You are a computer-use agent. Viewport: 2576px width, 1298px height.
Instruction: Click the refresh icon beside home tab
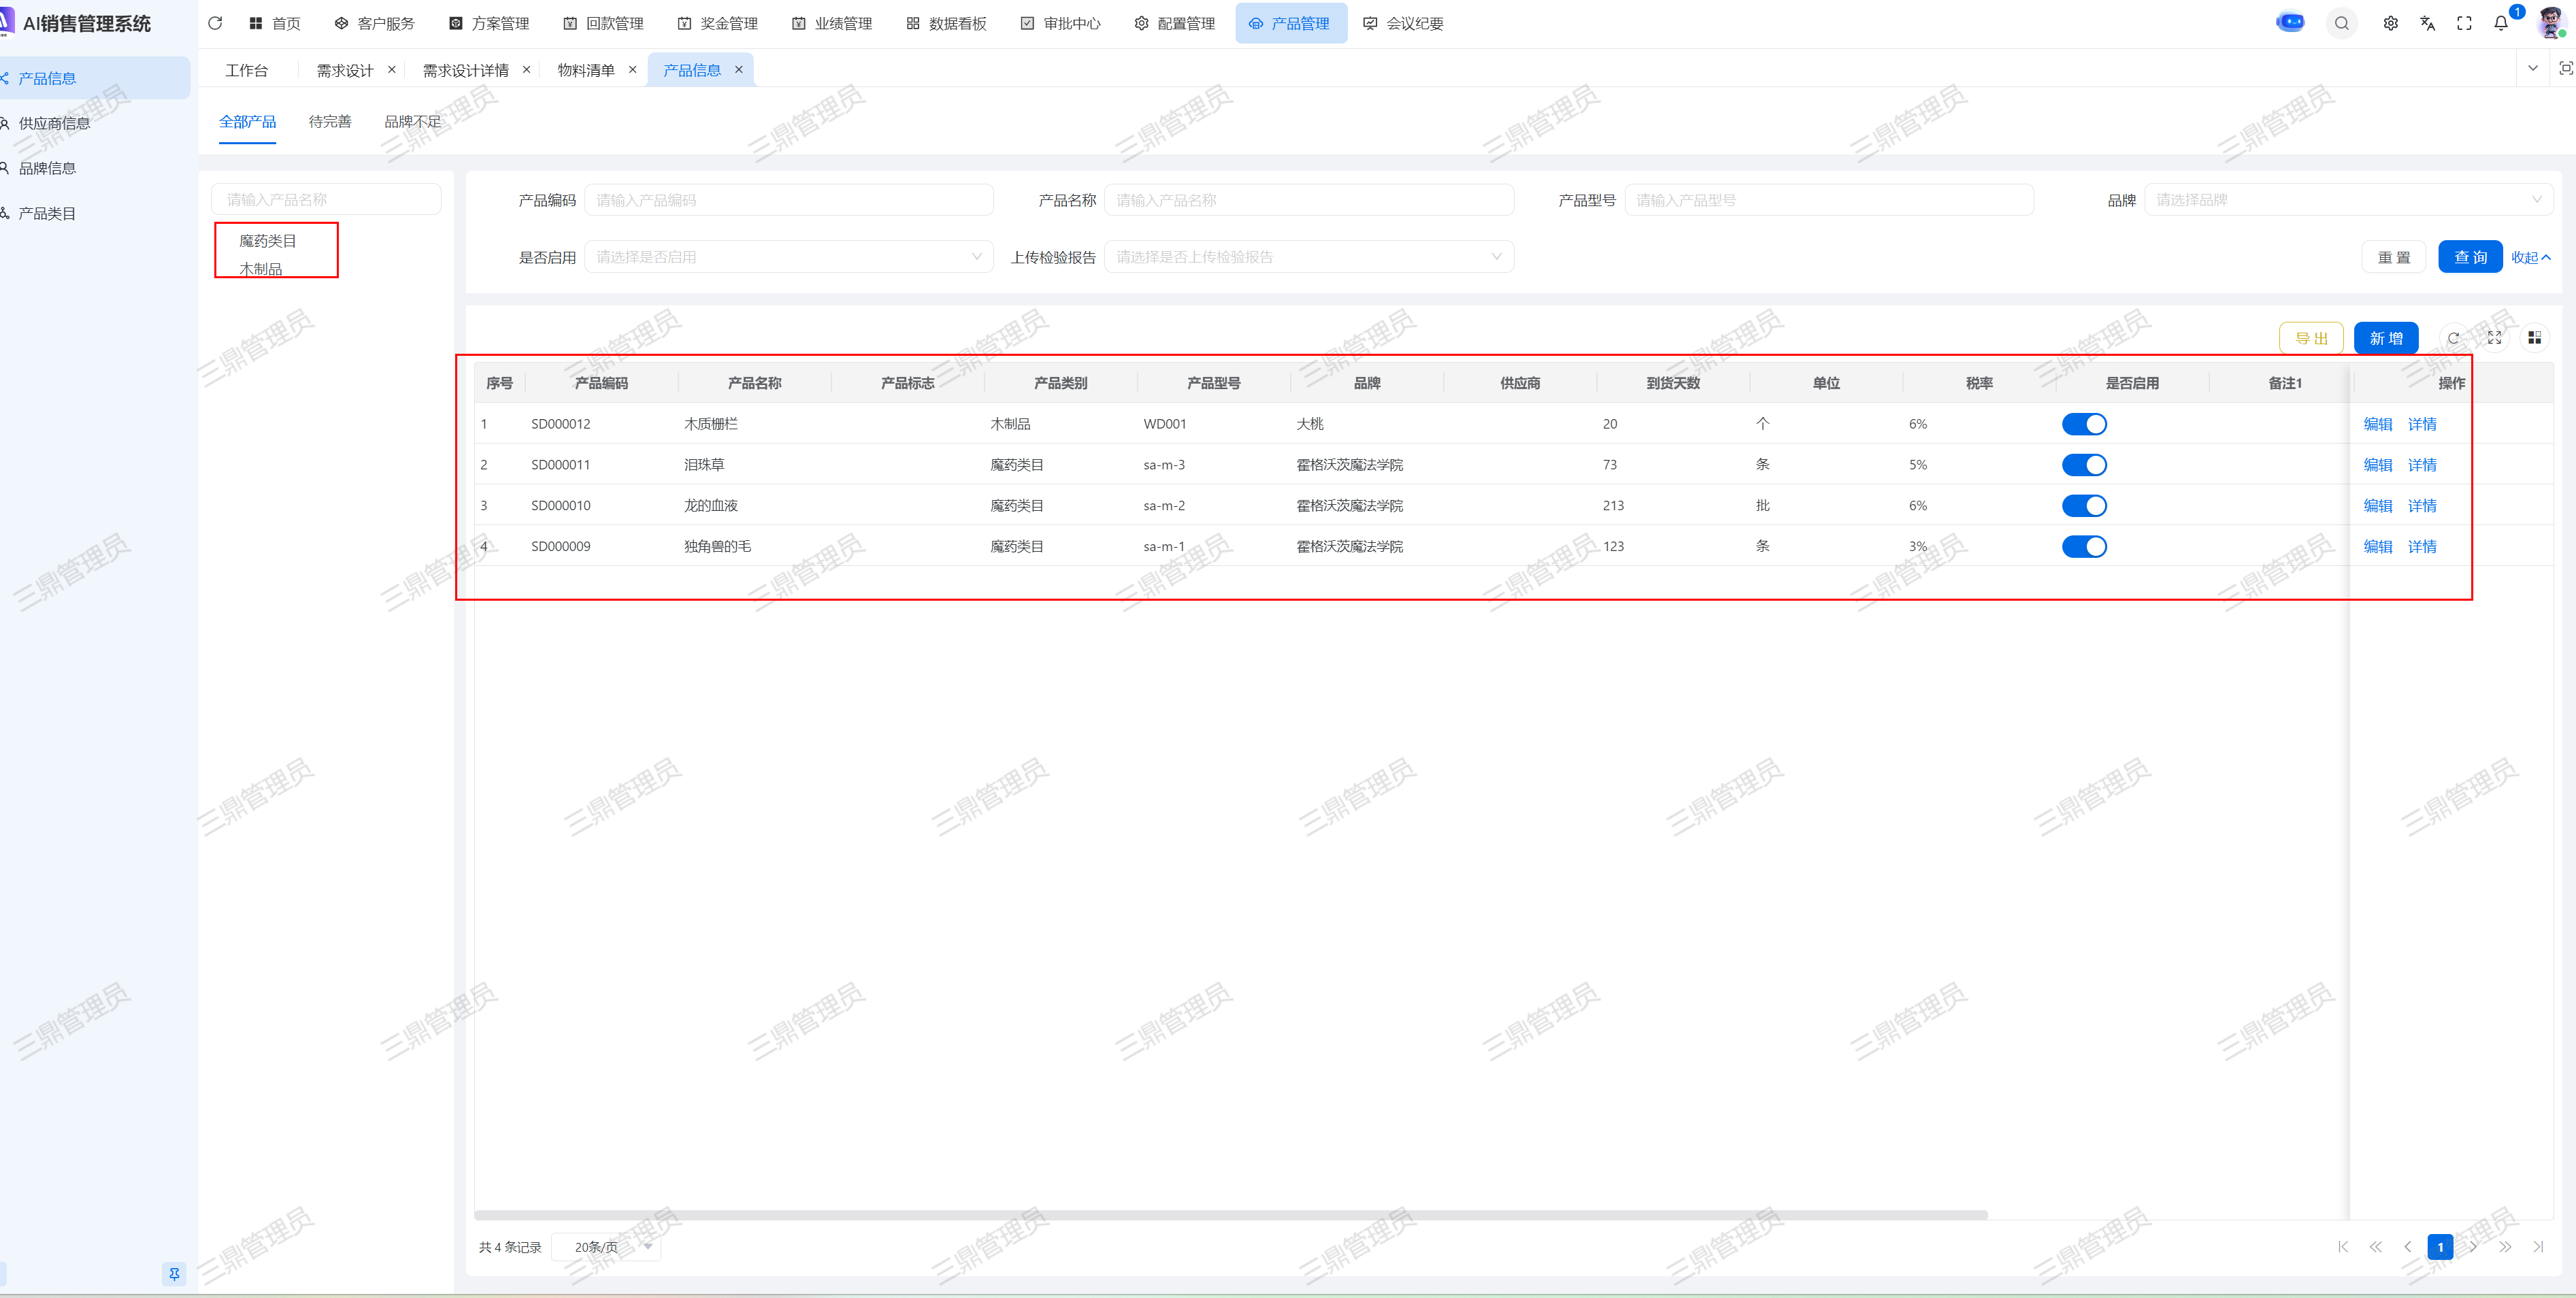[x=215, y=23]
